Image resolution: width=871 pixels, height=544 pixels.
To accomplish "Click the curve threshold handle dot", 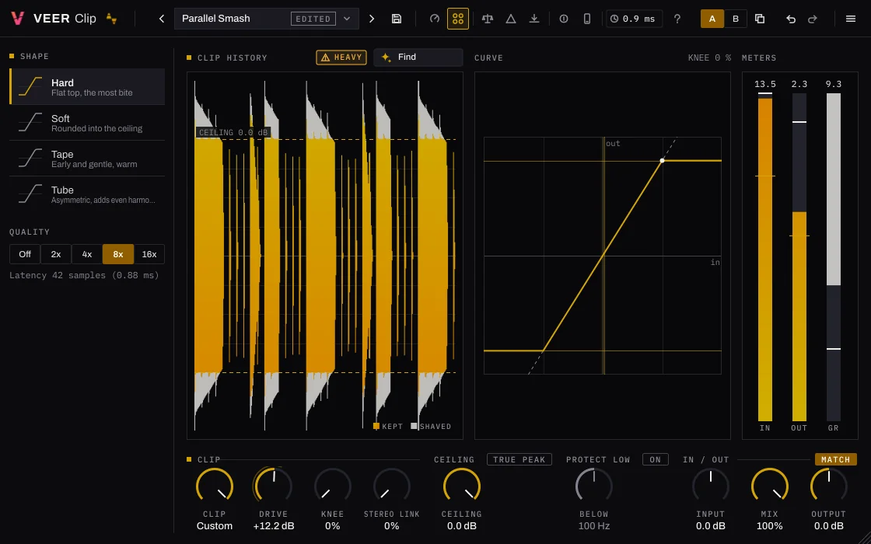I will click(x=662, y=160).
